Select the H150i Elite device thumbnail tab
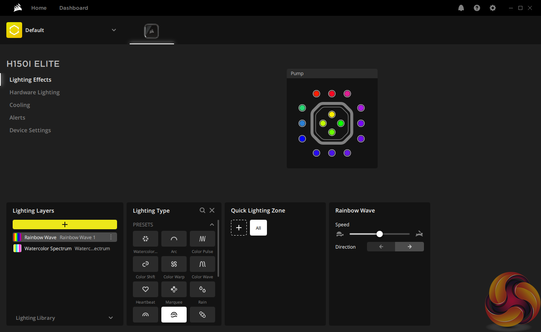541x332 pixels. [152, 31]
